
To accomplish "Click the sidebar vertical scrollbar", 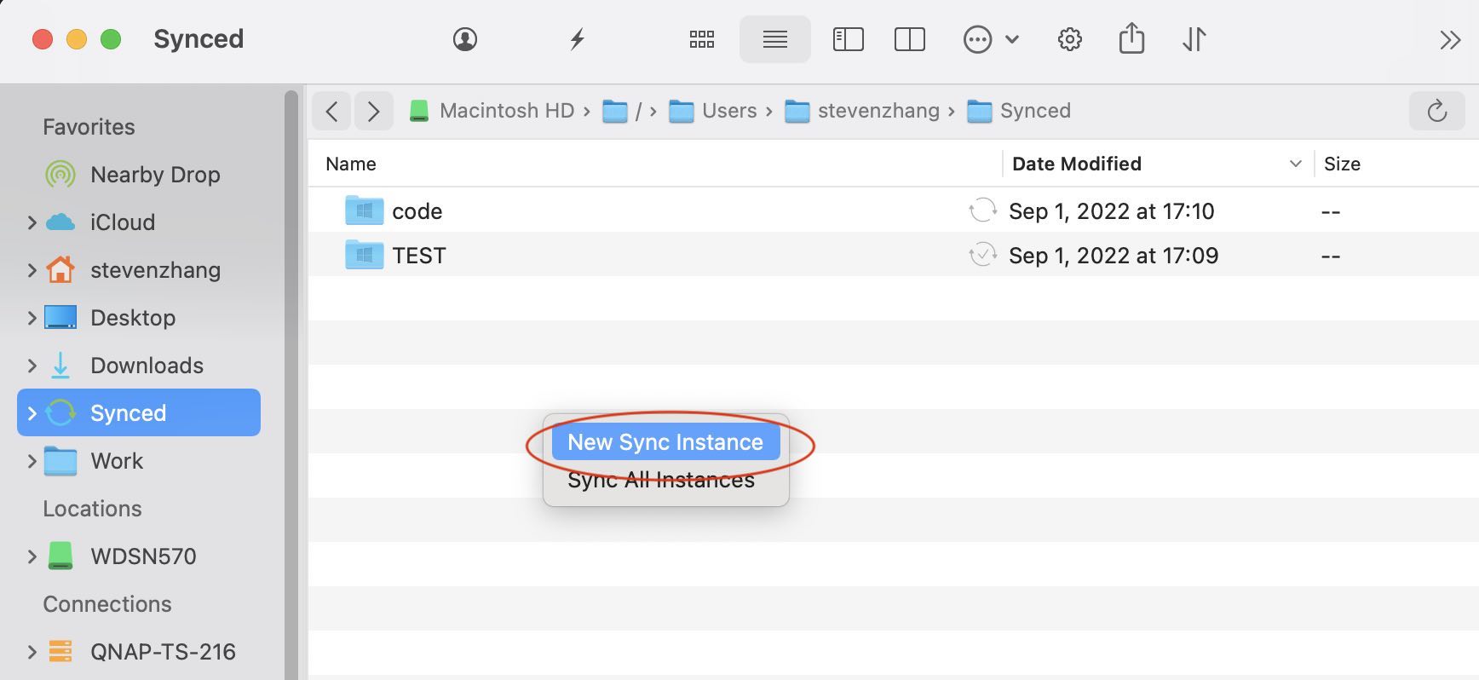I will pyautogui.click(x=291, y=383).
